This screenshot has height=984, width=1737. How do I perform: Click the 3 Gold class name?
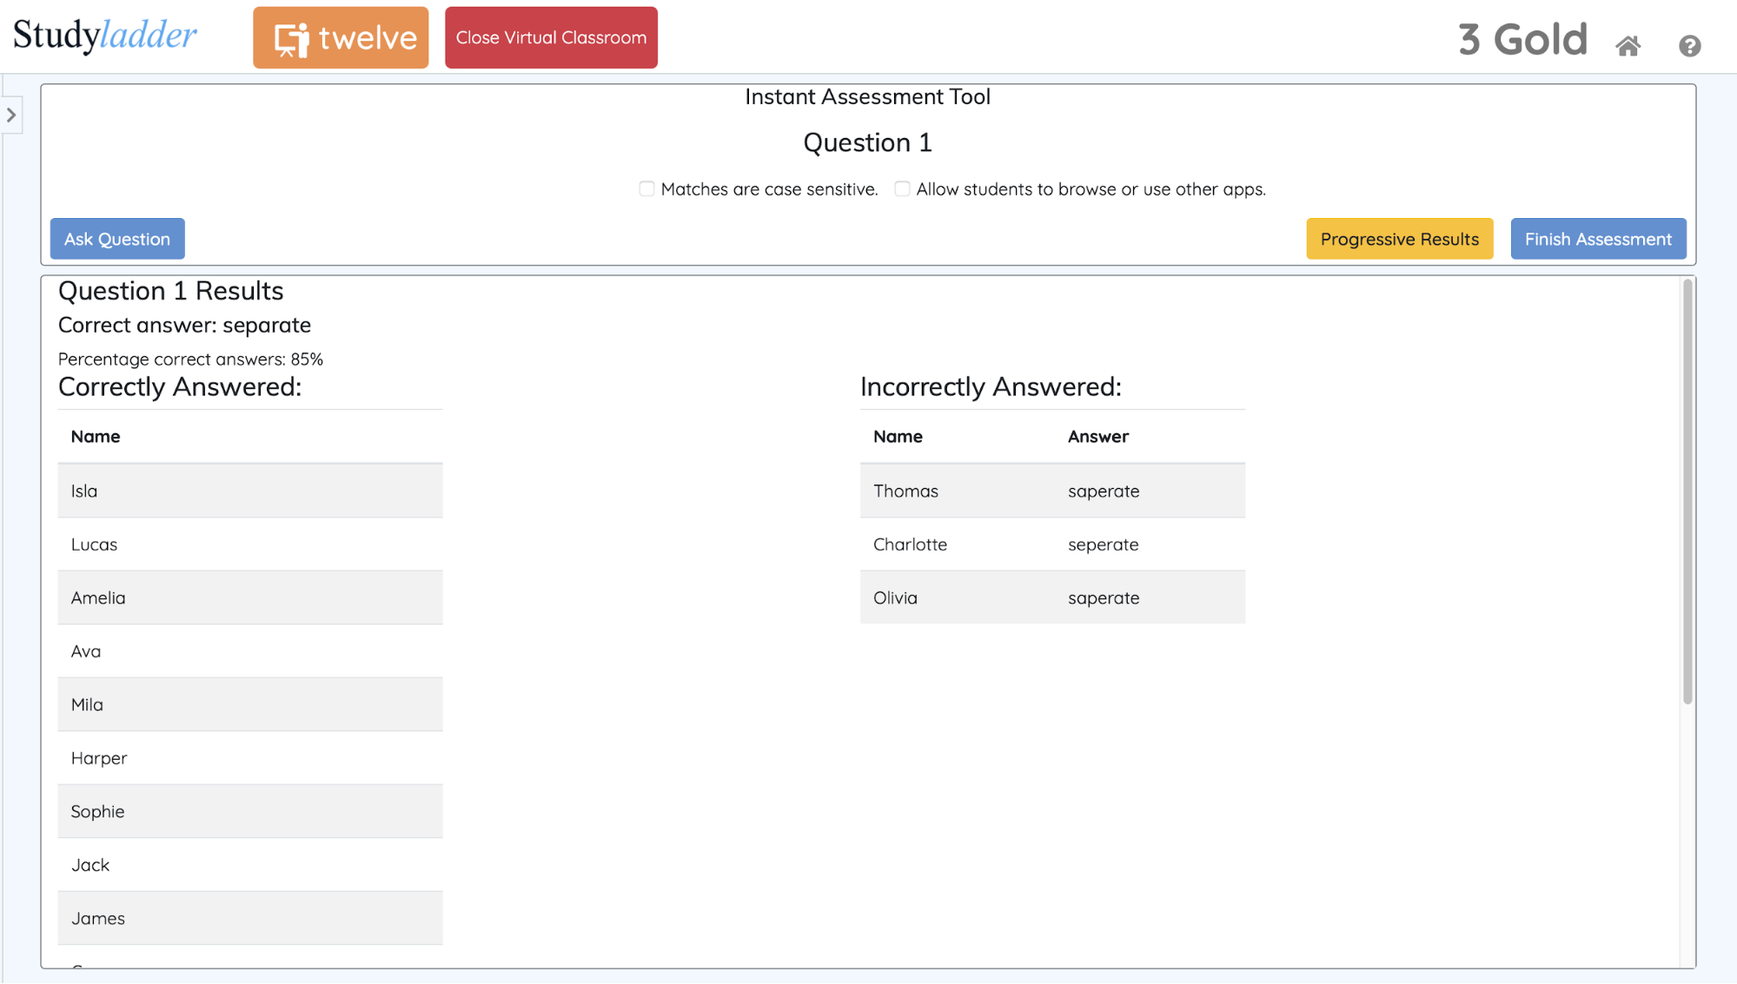tap(1522, 40)
